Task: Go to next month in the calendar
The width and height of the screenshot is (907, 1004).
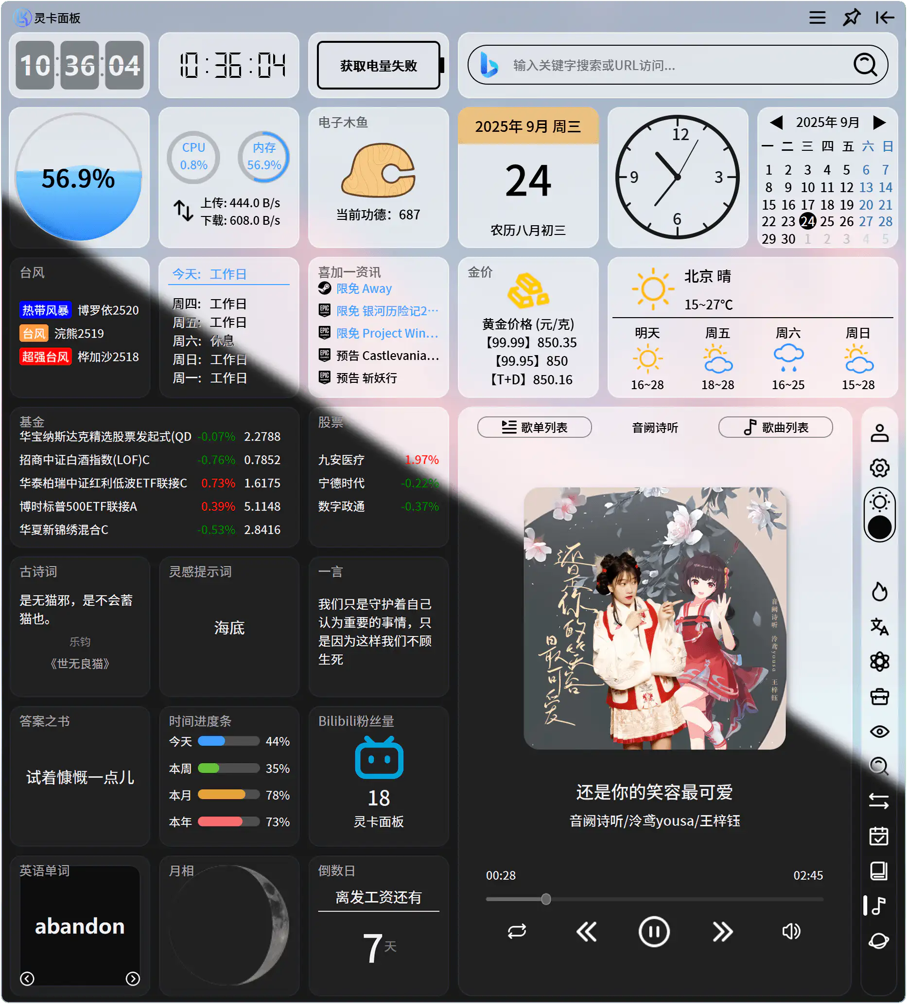Action: click(879, 122)
